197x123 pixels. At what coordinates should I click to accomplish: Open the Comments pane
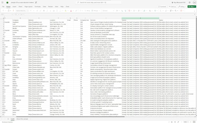coord(162,7)
